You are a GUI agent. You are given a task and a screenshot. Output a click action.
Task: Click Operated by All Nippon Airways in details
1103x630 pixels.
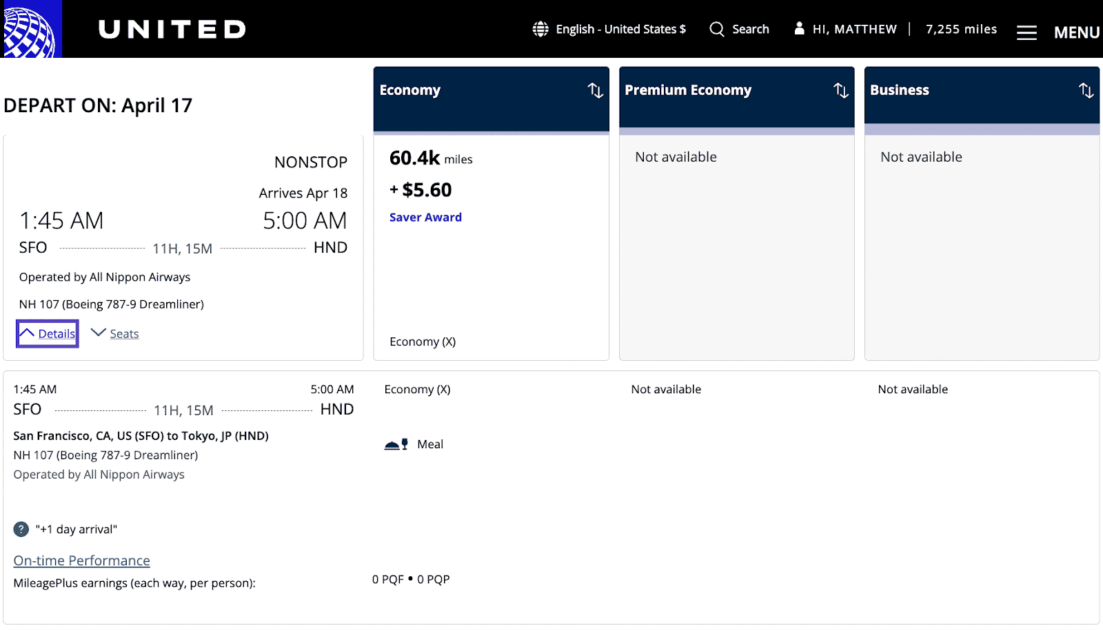pyautogui.click(x=99, y=474)
